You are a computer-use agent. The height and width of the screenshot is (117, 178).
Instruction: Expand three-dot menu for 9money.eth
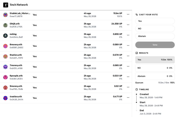[x=128, y=87]
